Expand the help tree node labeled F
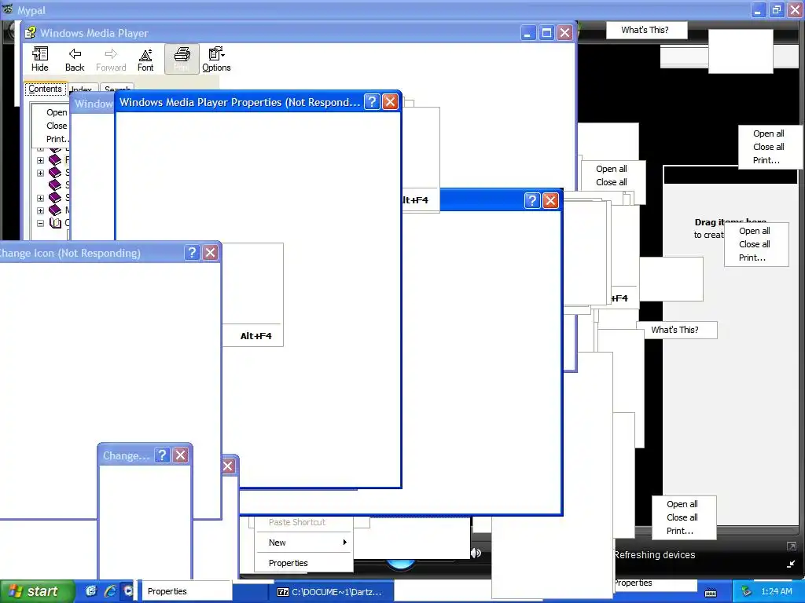Viewport: 805px width, 603px height. tap(41, 160)
